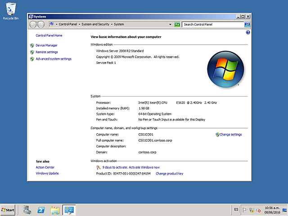Click the ES language indicator
The image size is (288, 216).
[x=236, y=210]
